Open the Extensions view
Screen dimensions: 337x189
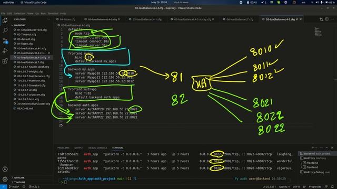pos(5,61)
